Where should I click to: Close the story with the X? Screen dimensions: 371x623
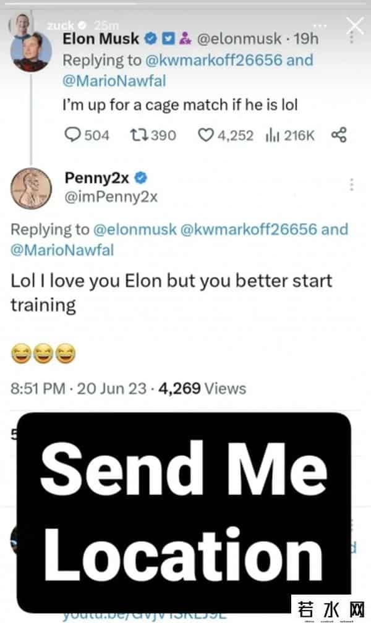point(355,25)
